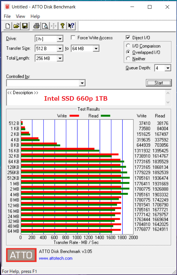
Task: Expand the Controlled by combo box
Action: (x=82, y=83)
